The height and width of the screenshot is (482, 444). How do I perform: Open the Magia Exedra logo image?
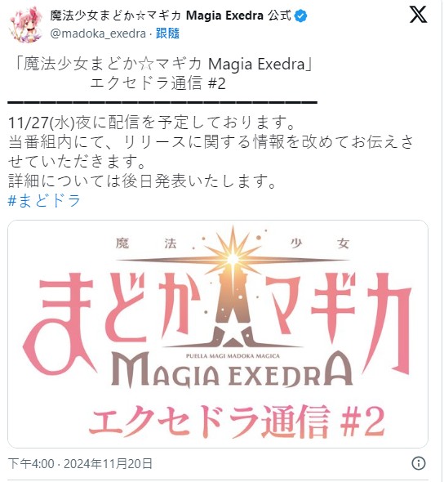tap(218, 333)
